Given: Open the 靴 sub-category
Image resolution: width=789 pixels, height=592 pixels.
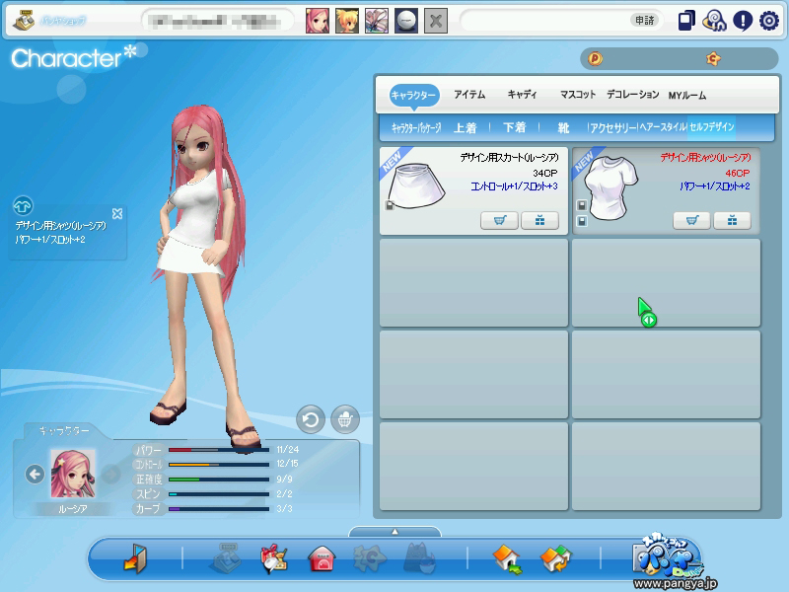Looking at the screenshot, I should pos(563,128).
